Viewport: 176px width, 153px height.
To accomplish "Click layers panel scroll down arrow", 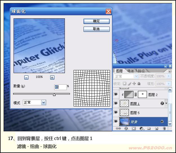I will click(x=170, y=124).
